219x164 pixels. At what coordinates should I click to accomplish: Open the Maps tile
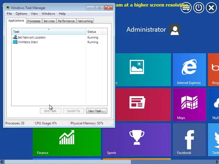pyautogui.click(x=189, y=105)
